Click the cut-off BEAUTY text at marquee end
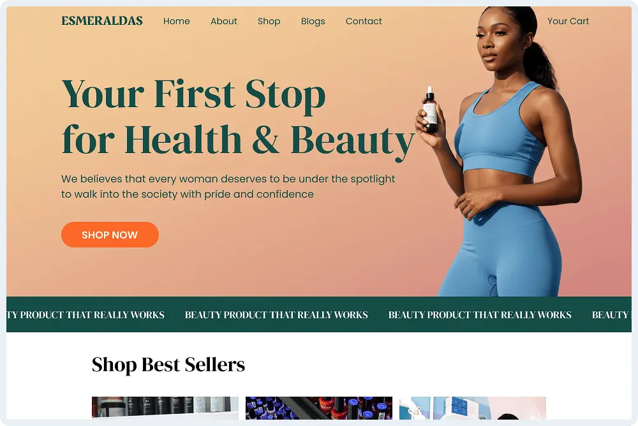This screenshot has width=638, height=426. tap(612, 315)
